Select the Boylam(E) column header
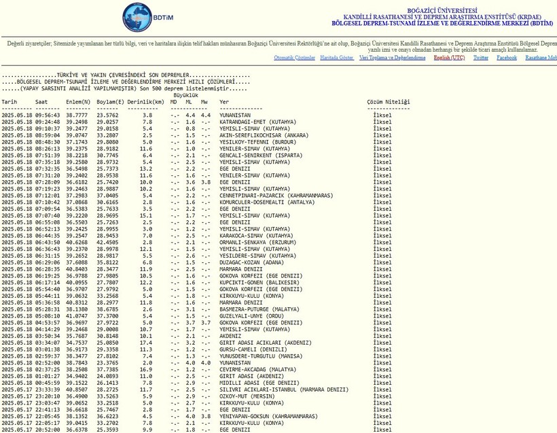 (x=111, y=102)
